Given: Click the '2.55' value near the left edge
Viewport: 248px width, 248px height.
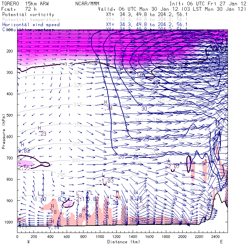Looking at the screenshot, I should tap(24, 168).
